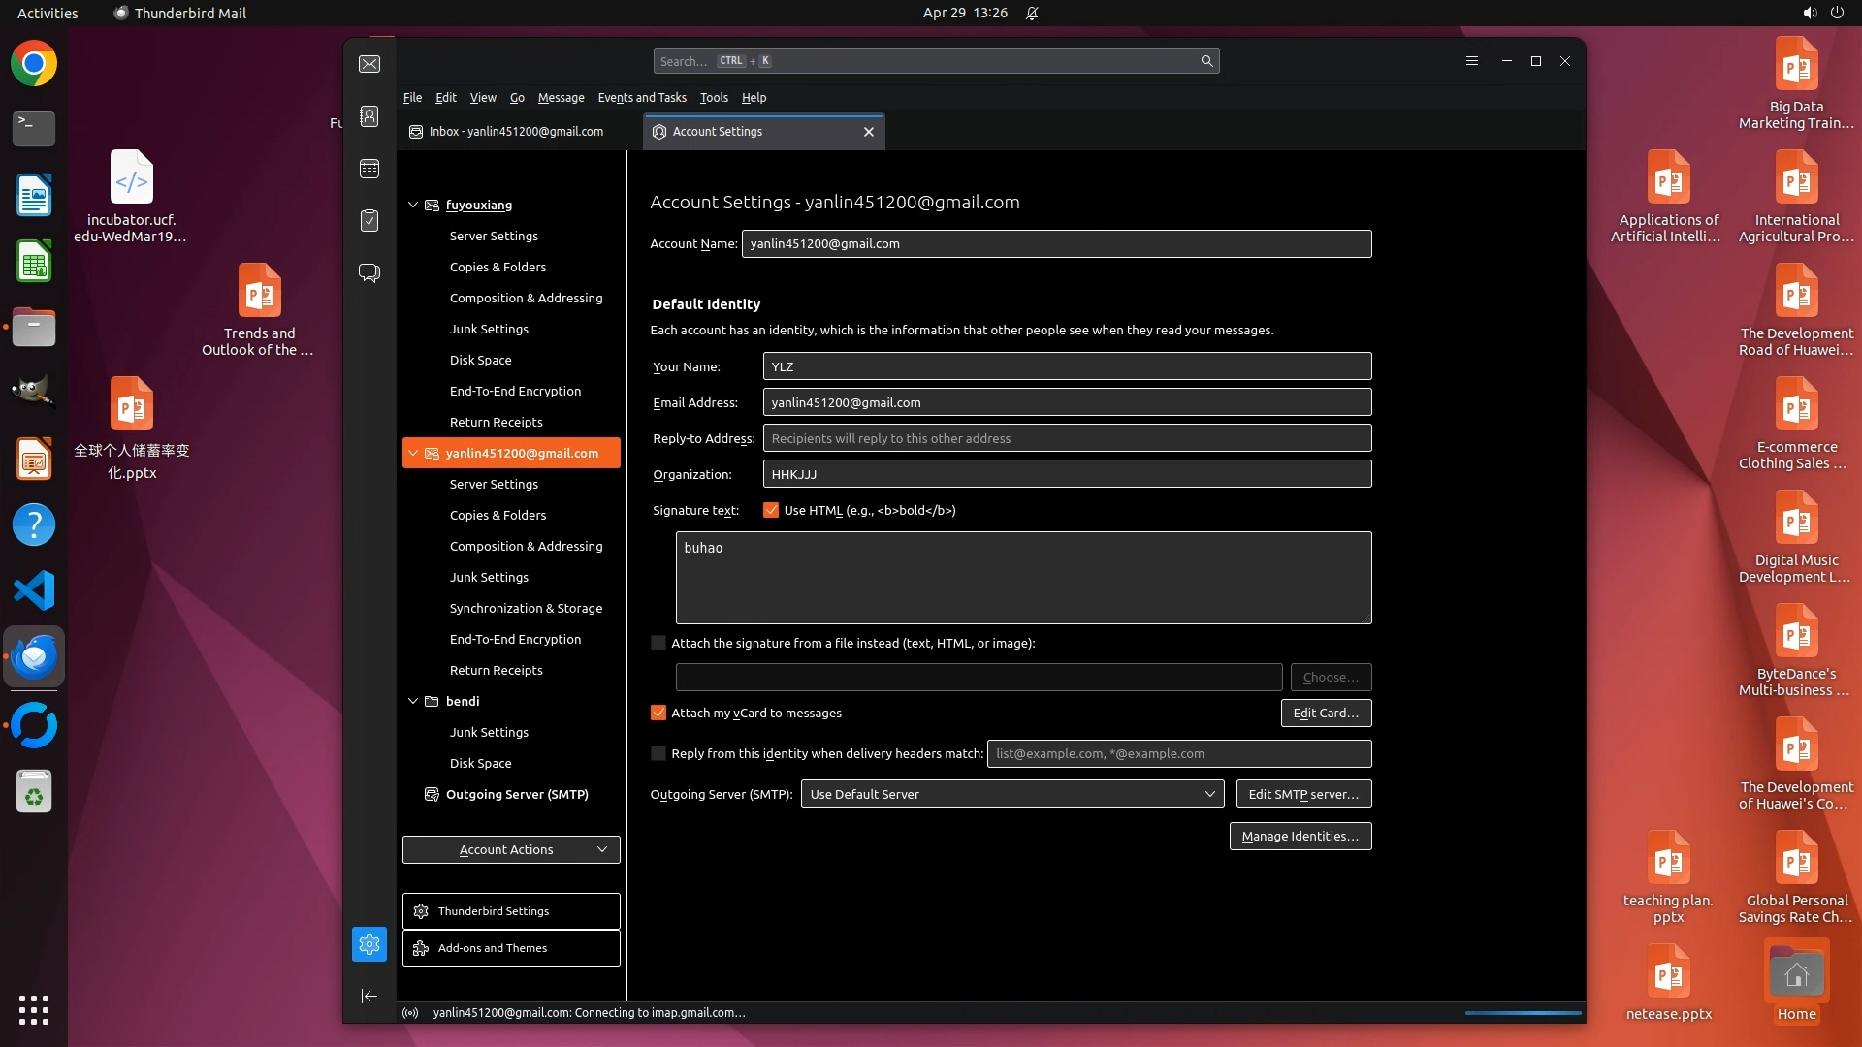The image size is (1862, 1047).
Task: Open the Mail space icon
Action: (x=369, y=64)
